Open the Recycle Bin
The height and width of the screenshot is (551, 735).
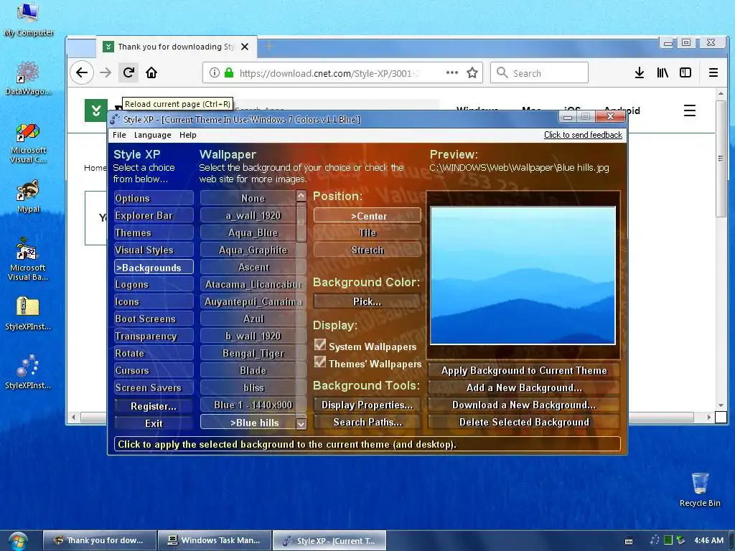pos(700,489)
